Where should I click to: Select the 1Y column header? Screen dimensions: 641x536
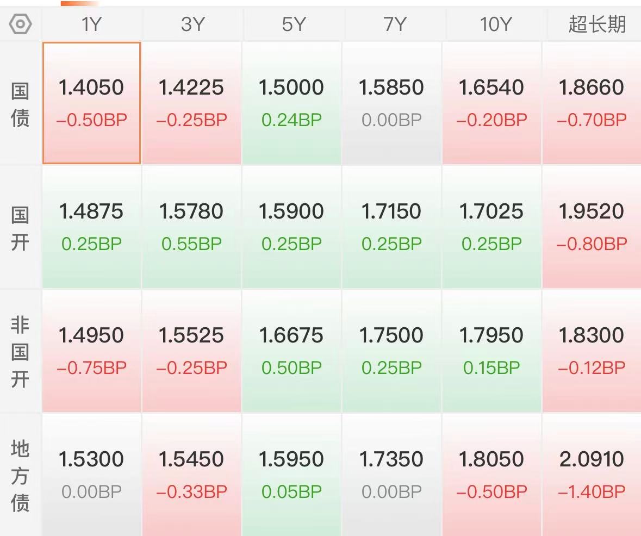coord(91,24)
